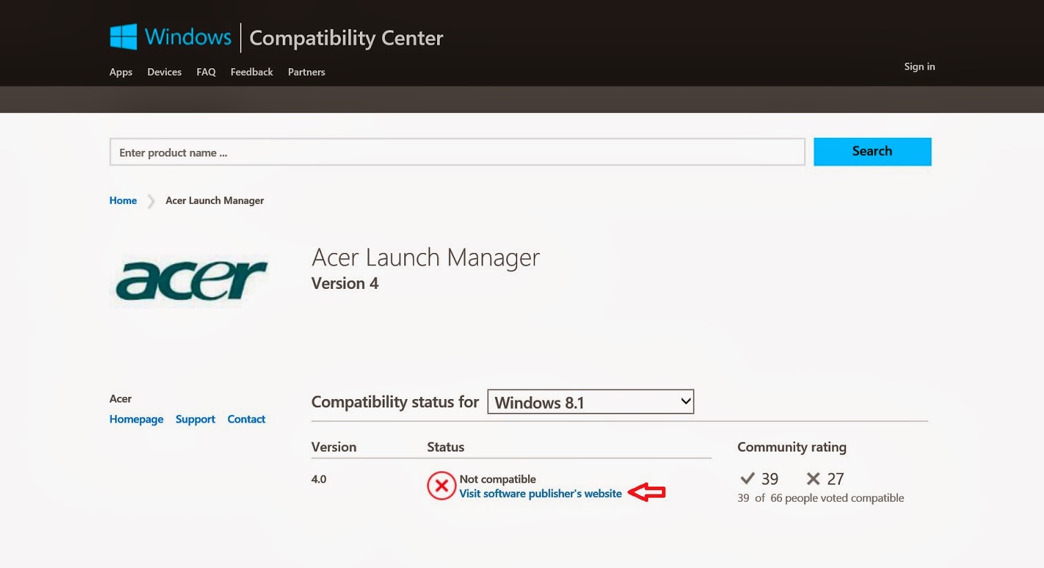This screenshot has width=1044, height=568.
Task: Click the Windows wordmark in header
Action: pos(188,37)
